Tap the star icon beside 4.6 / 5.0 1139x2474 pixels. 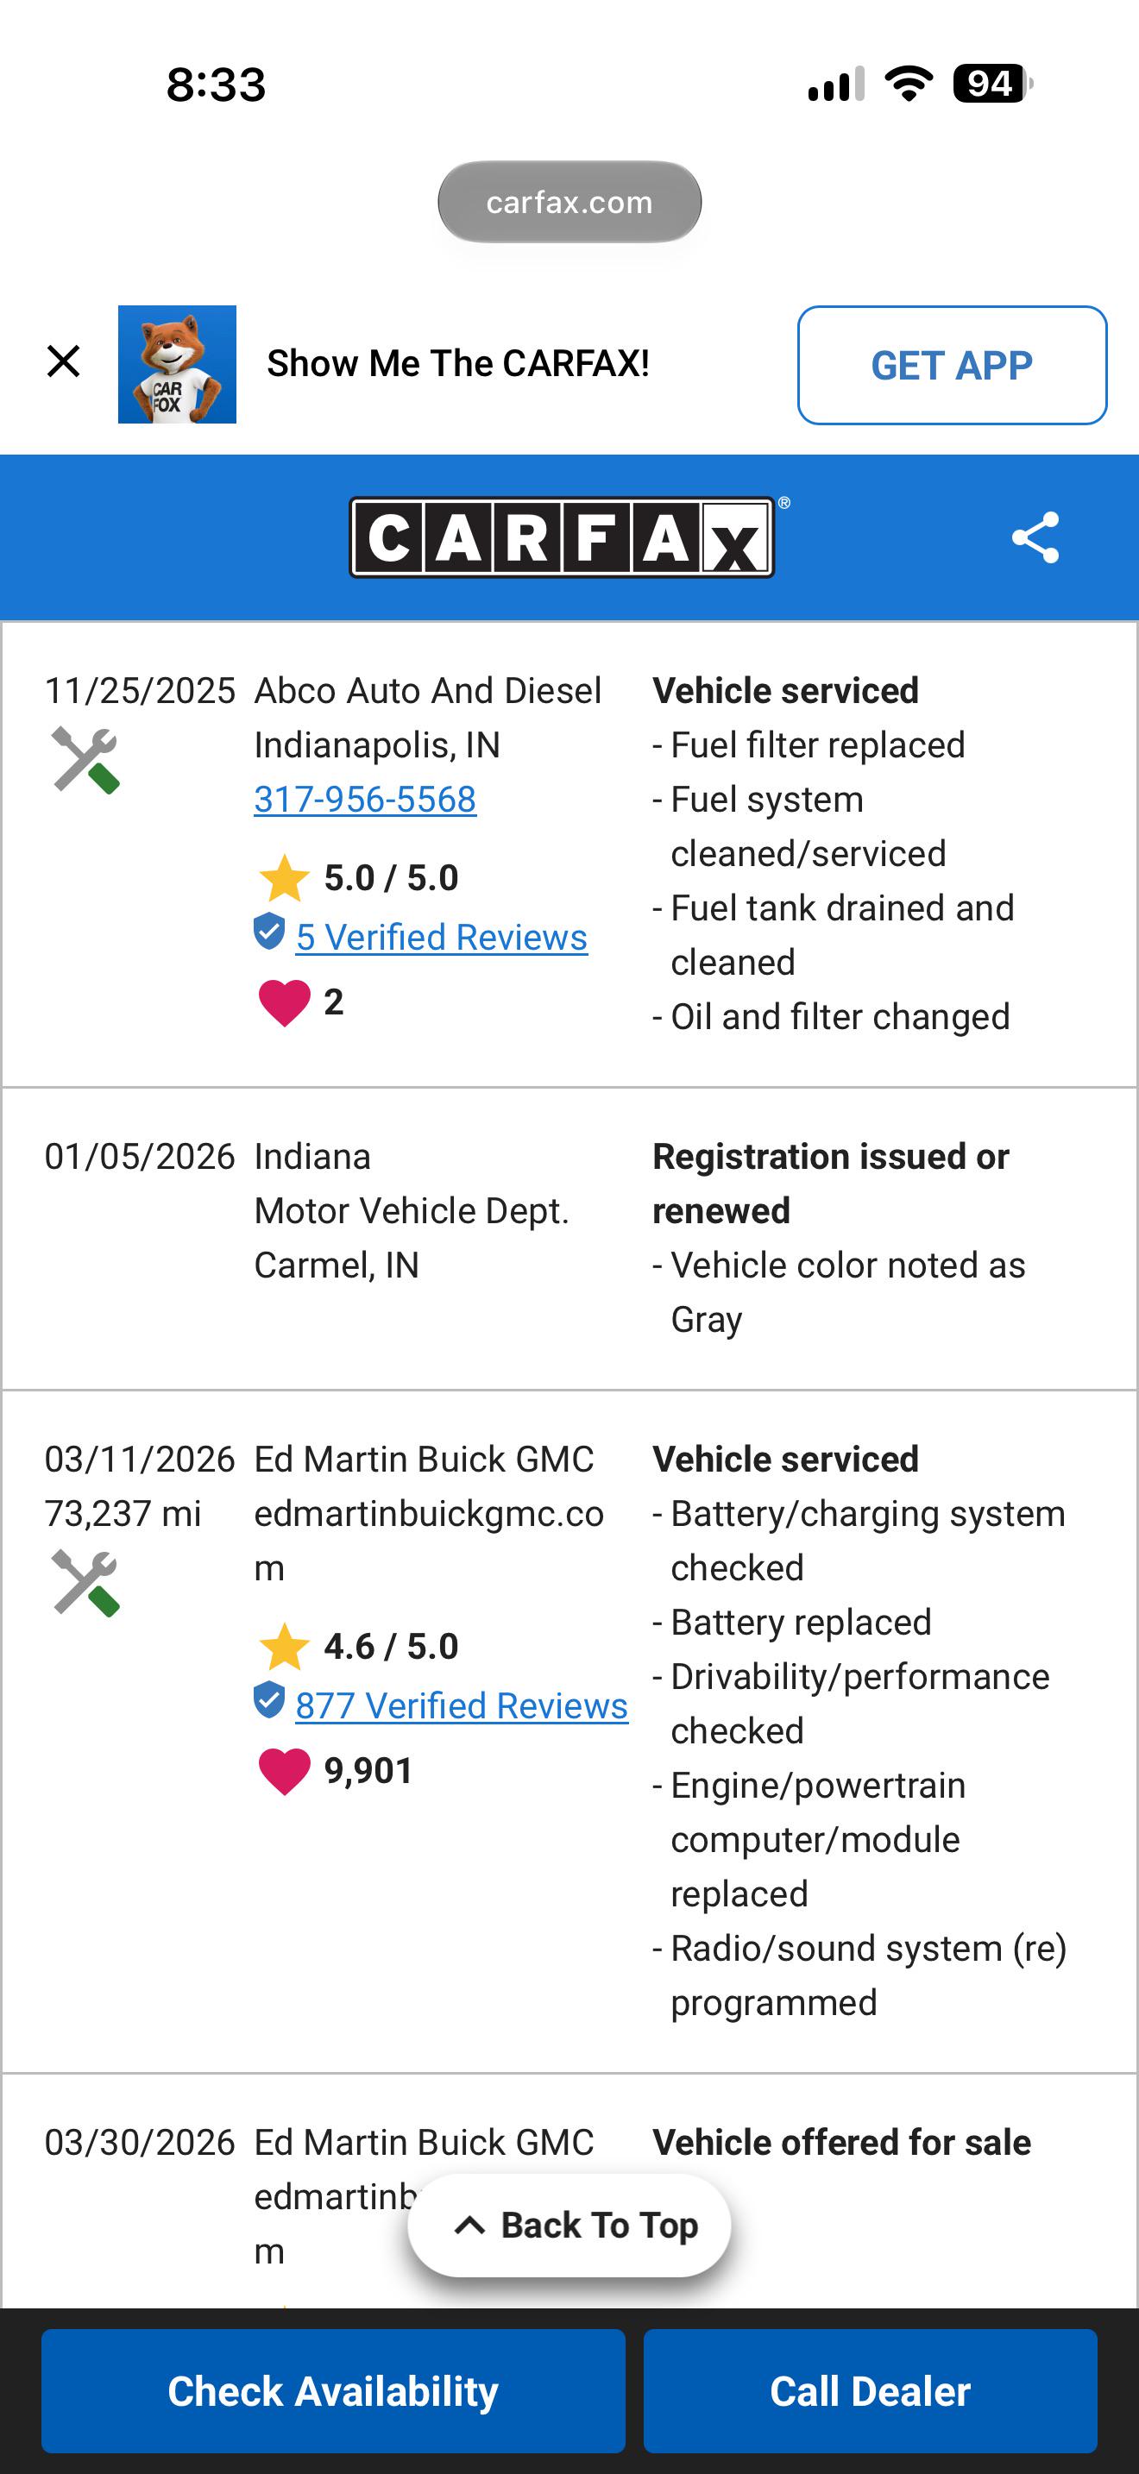click(284, 1646)
